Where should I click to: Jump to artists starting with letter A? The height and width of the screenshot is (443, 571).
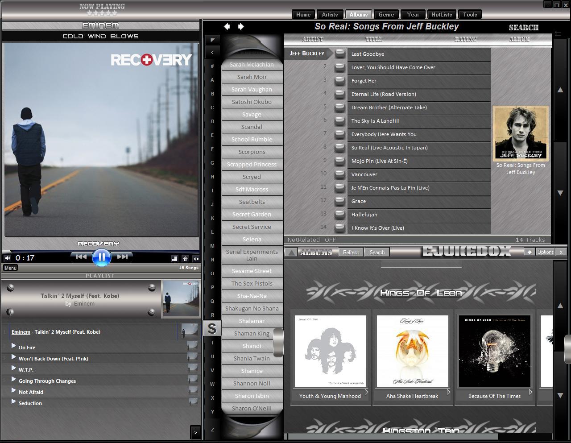point(212,80)
